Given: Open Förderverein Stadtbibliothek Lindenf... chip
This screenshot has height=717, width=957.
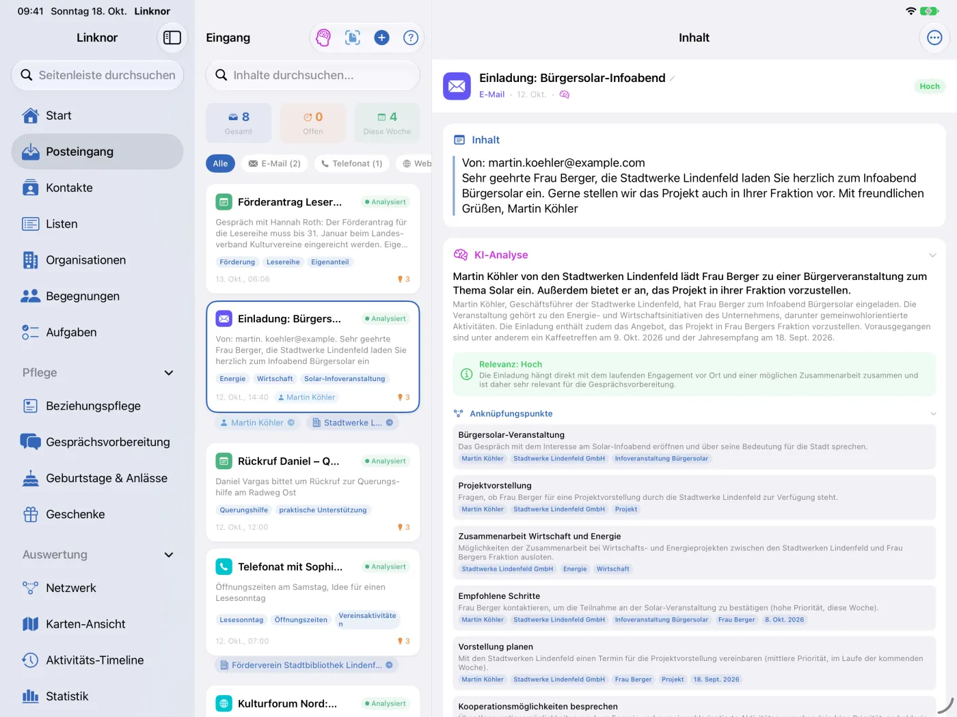Looking at the screenshot, I should point(306,665).
